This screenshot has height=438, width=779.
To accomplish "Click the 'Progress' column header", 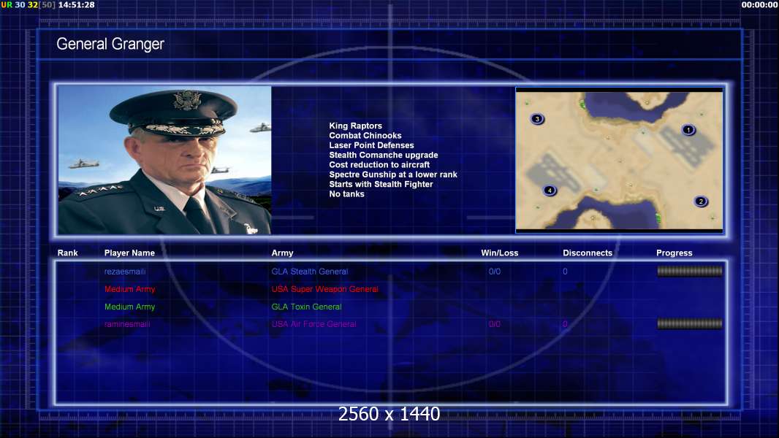I will tap(674, 253).
